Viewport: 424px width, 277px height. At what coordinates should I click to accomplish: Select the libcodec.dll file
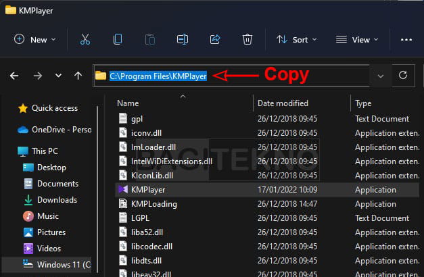click(x=267, y=247)
